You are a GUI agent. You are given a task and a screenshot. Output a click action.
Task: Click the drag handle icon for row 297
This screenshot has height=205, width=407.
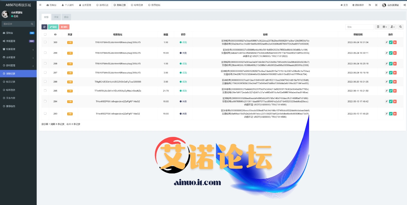386,72
